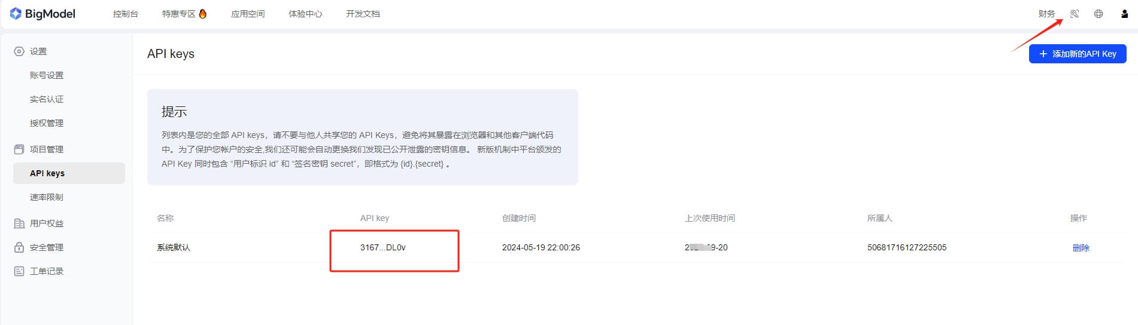This screenshot has width=1138, height=325.
Task: Click the 上次使用时间 column header
Action: [x=710, y=218]
